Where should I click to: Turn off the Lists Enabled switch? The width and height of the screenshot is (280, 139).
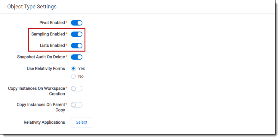[77, 46]
